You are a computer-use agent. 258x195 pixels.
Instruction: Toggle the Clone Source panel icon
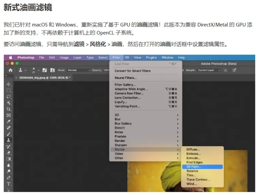[x=52, y=70]
